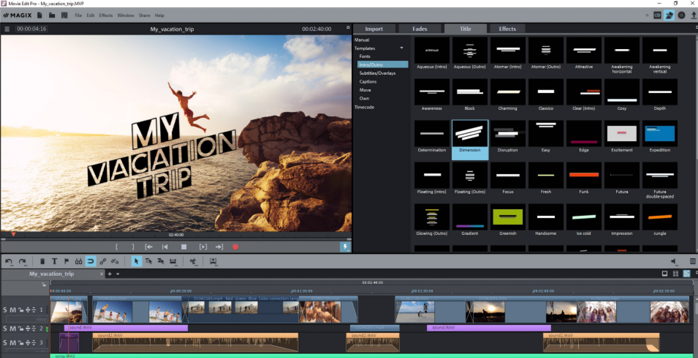Click the scissors cut tool
Image resolution: width=698 pixels, height=358 pixels.
coord(193,262)
